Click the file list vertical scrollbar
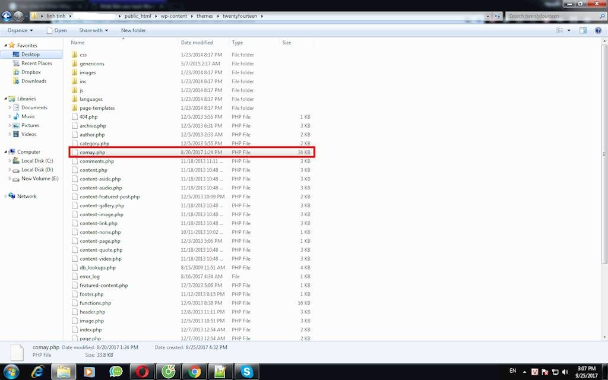The image size is (608, 380). [x=604, y=154]
